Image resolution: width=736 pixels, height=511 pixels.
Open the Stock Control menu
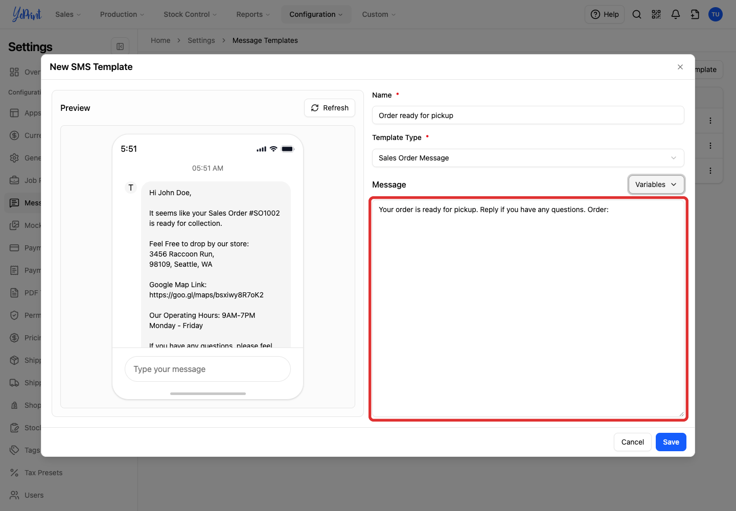[x=190, y=14]
